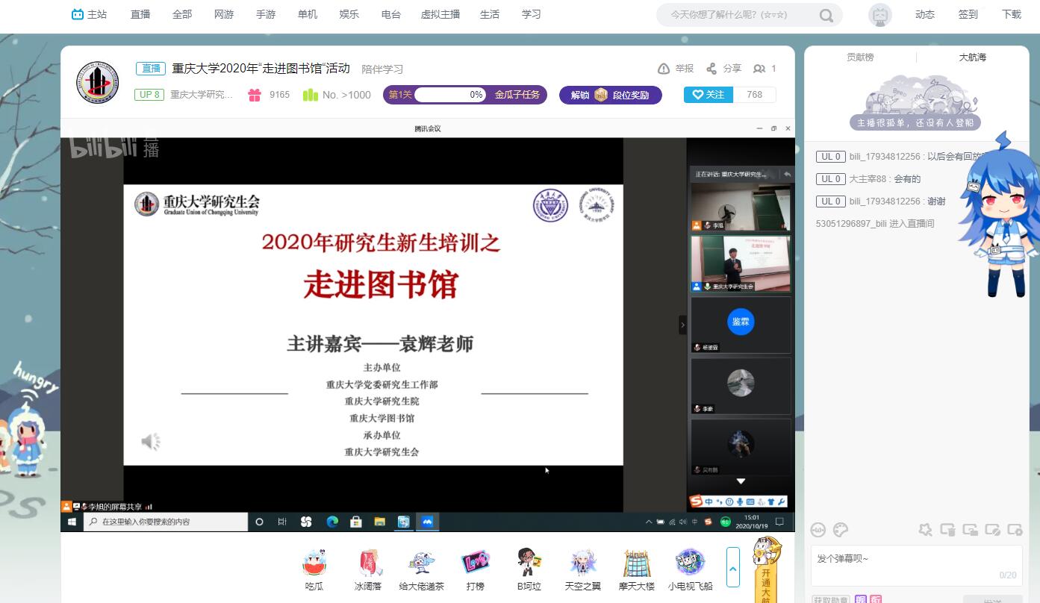Switch to the 大航海 tab

[973, 57]
